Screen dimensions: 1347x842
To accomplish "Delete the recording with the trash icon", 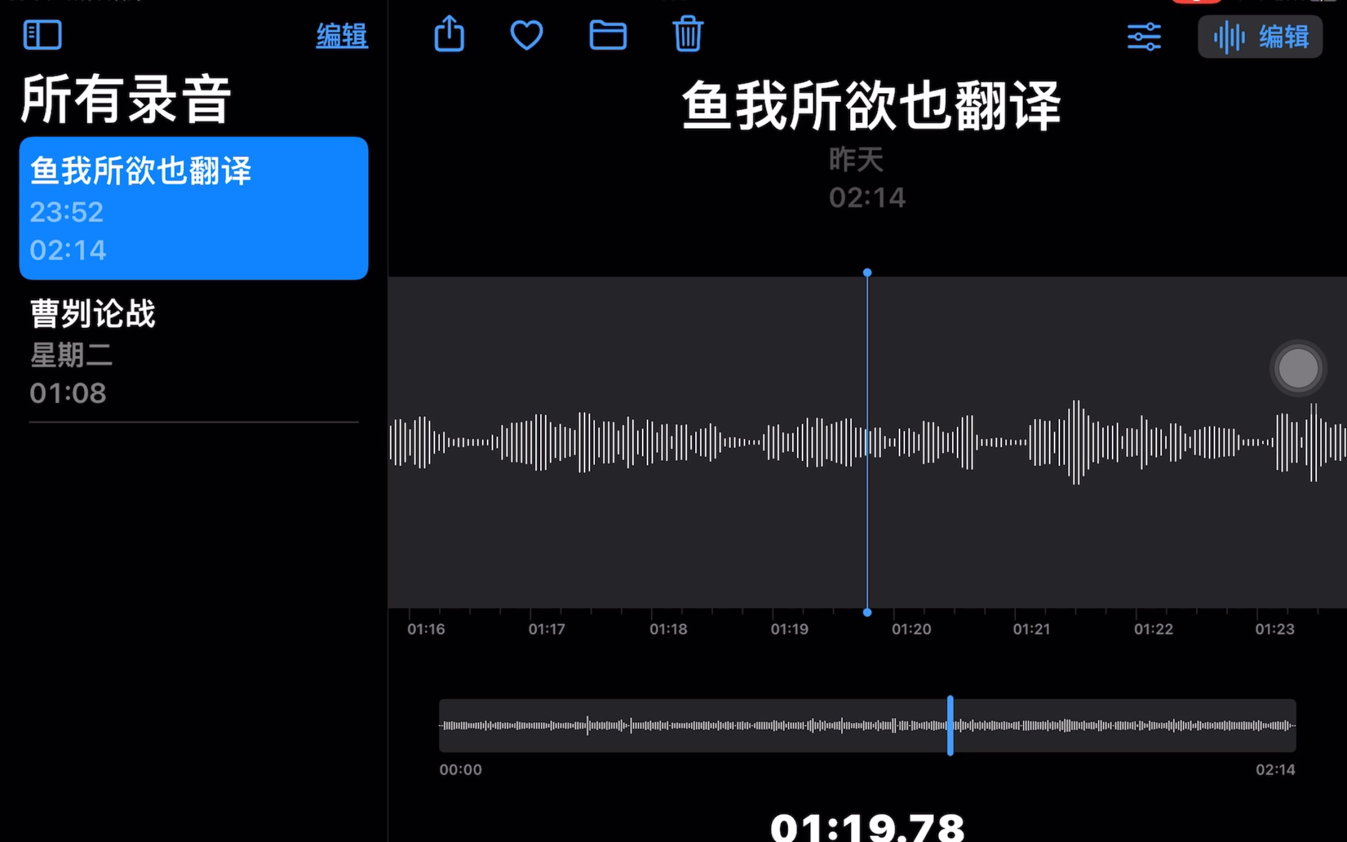I will [687, 34].
